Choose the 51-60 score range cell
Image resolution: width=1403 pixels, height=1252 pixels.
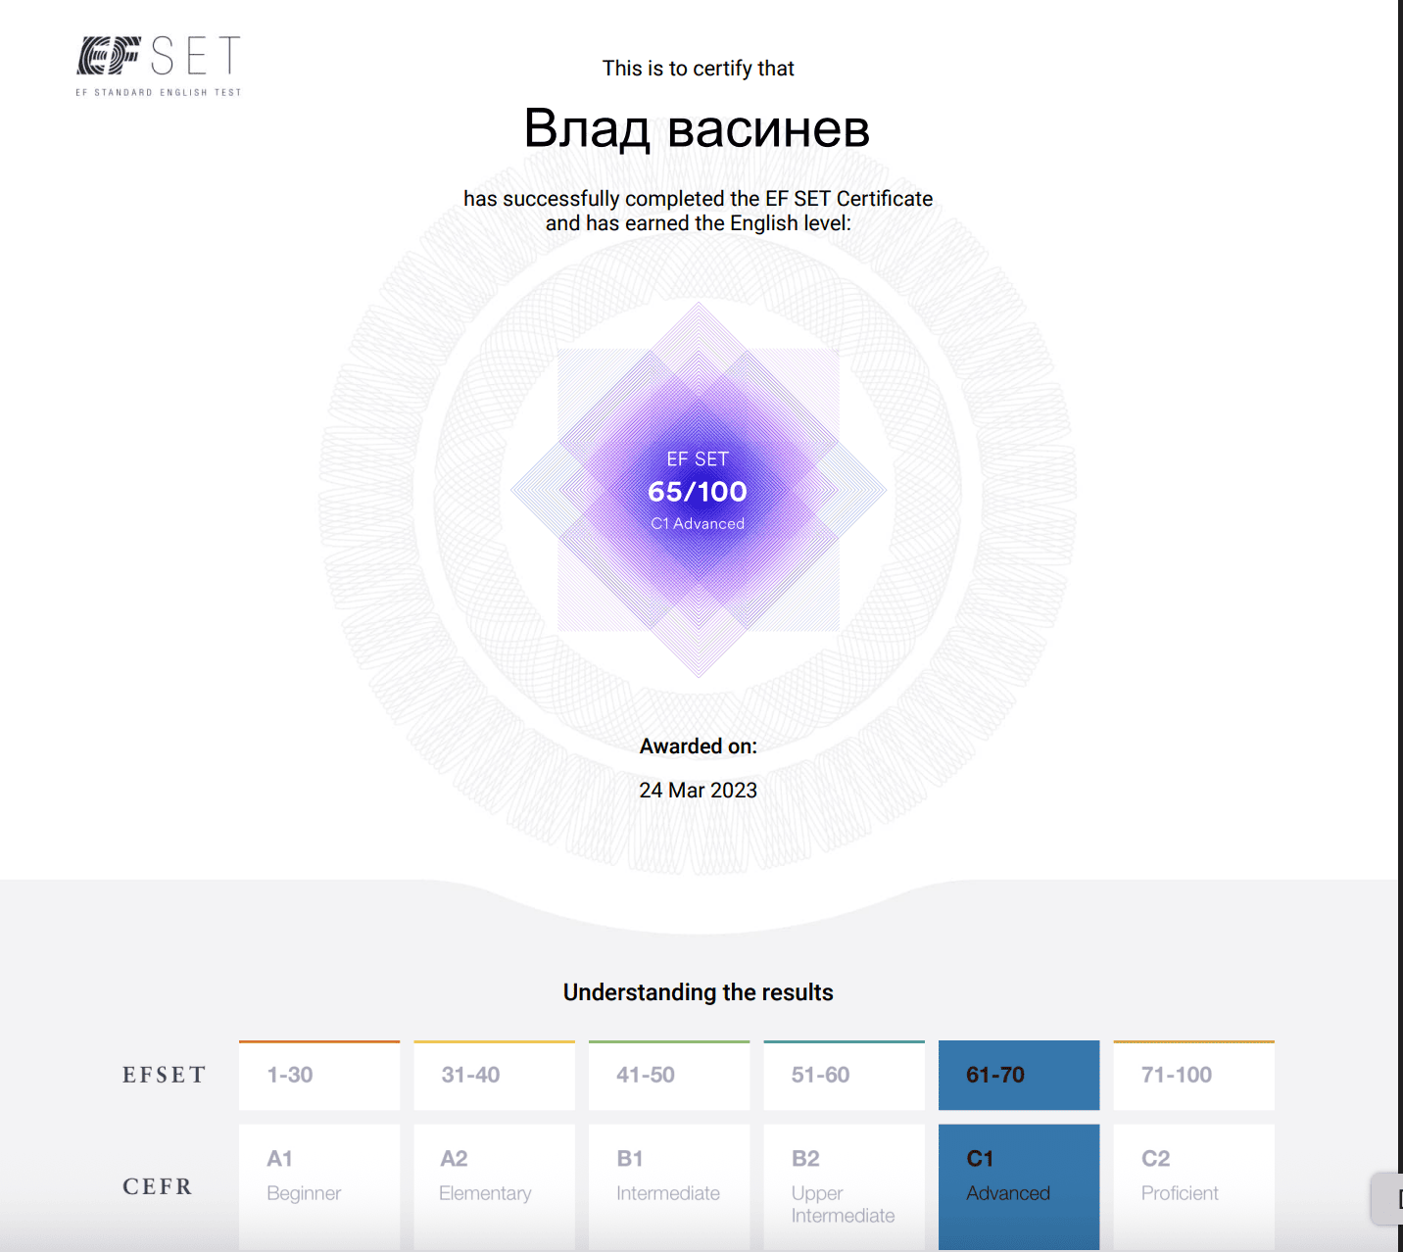tap(844, 1075)
